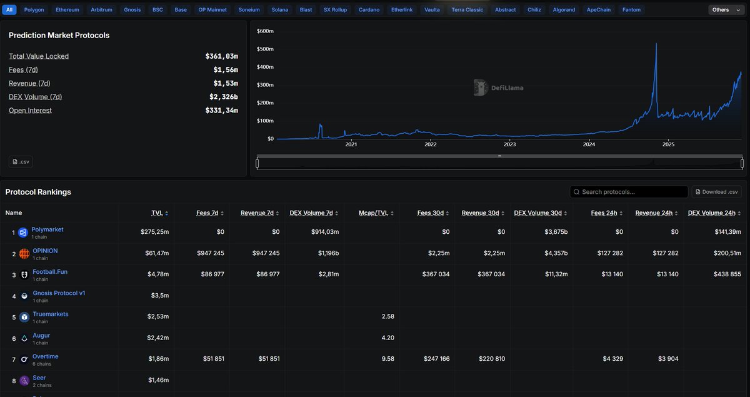Open the Polymarket protocol link
This screenshot has width=750, height=397.
(47, 229)
